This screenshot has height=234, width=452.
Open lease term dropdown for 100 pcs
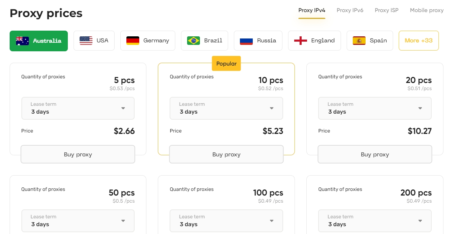tap(226, 221)
